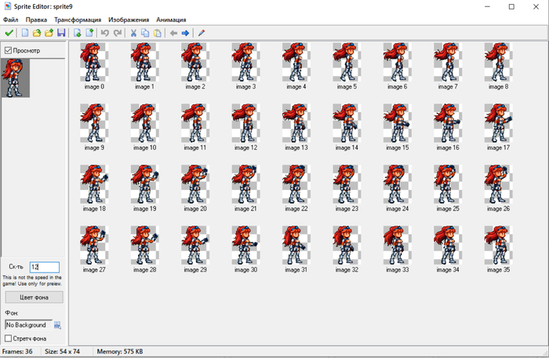Click the Цвет фона button
This screenshot has width=549, height=358.
[33, 298]
